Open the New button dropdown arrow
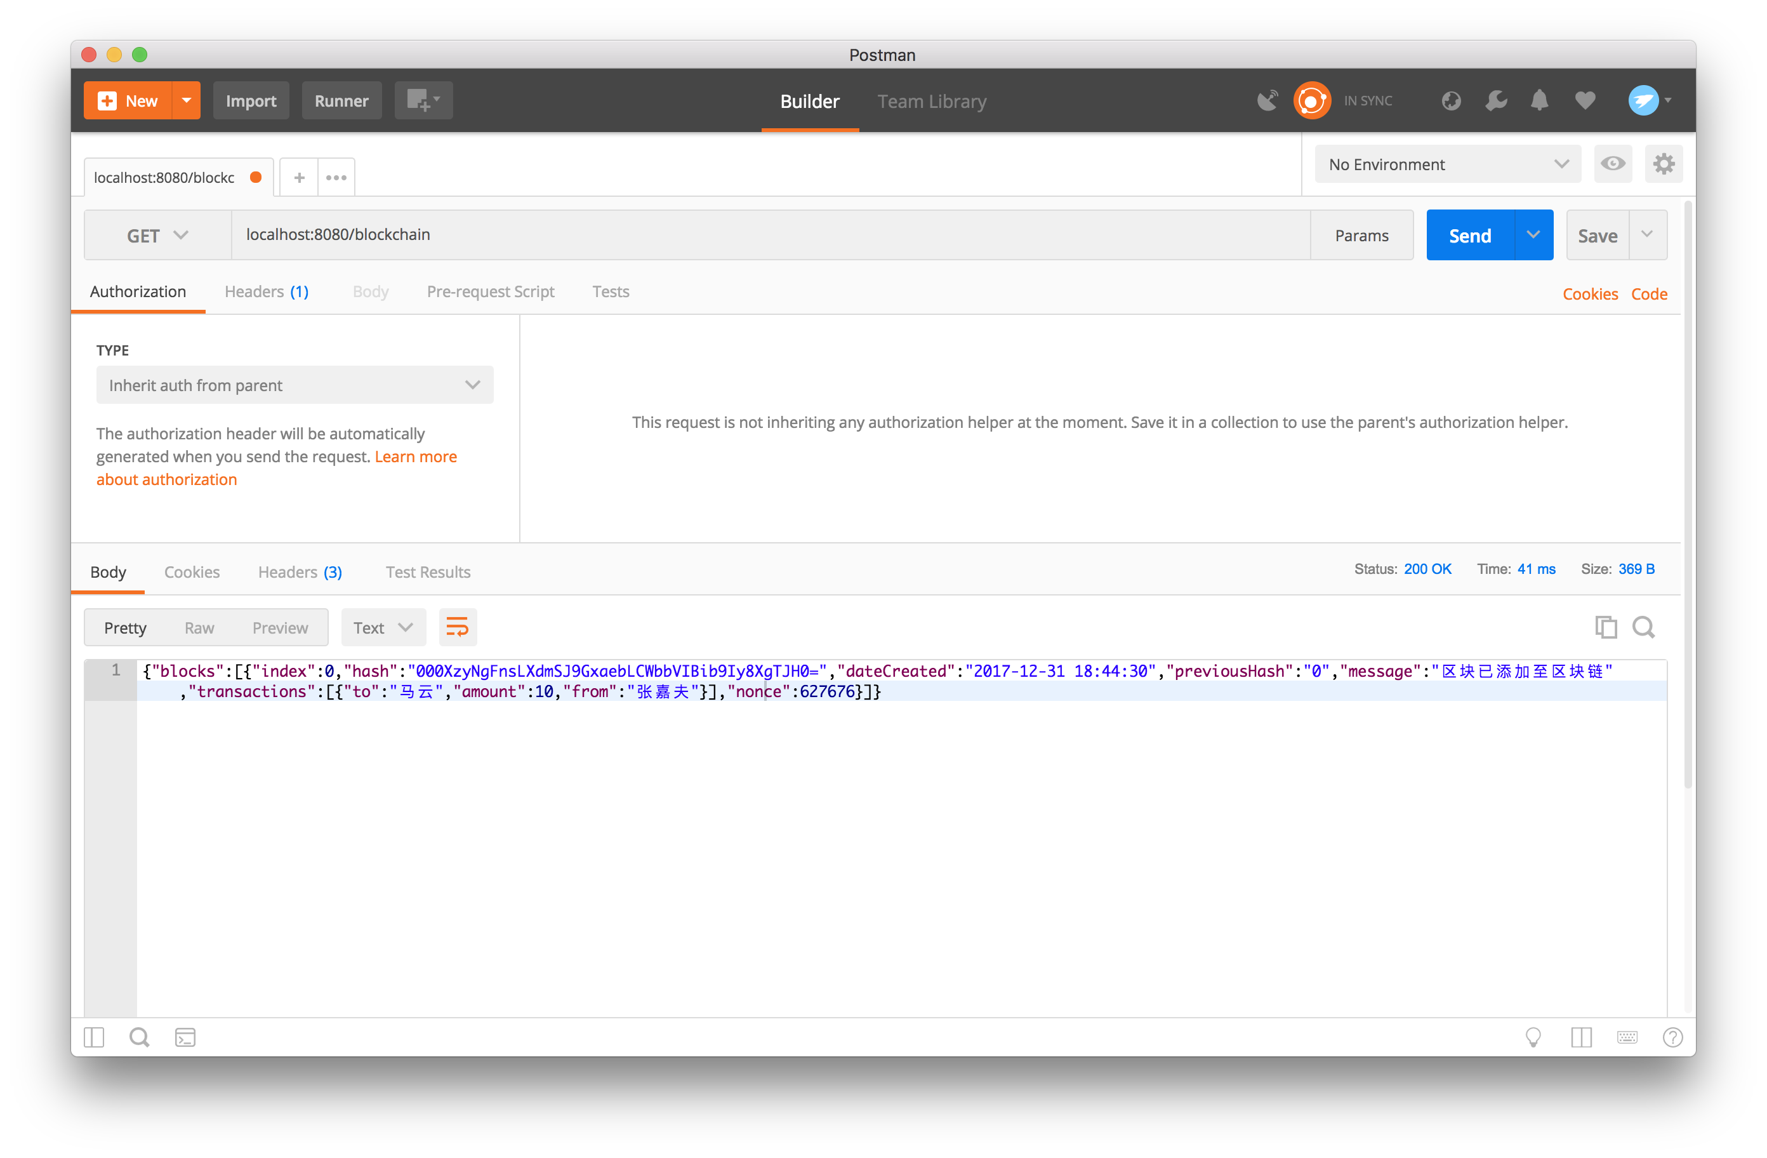This screenshot has height=1158, width=1767. (187, 100)
